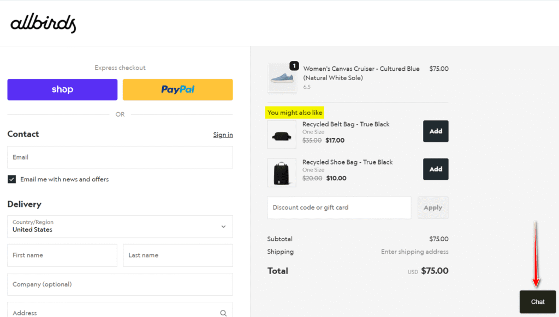
Task: Click the You might also like heading
Action: (295, 113)
